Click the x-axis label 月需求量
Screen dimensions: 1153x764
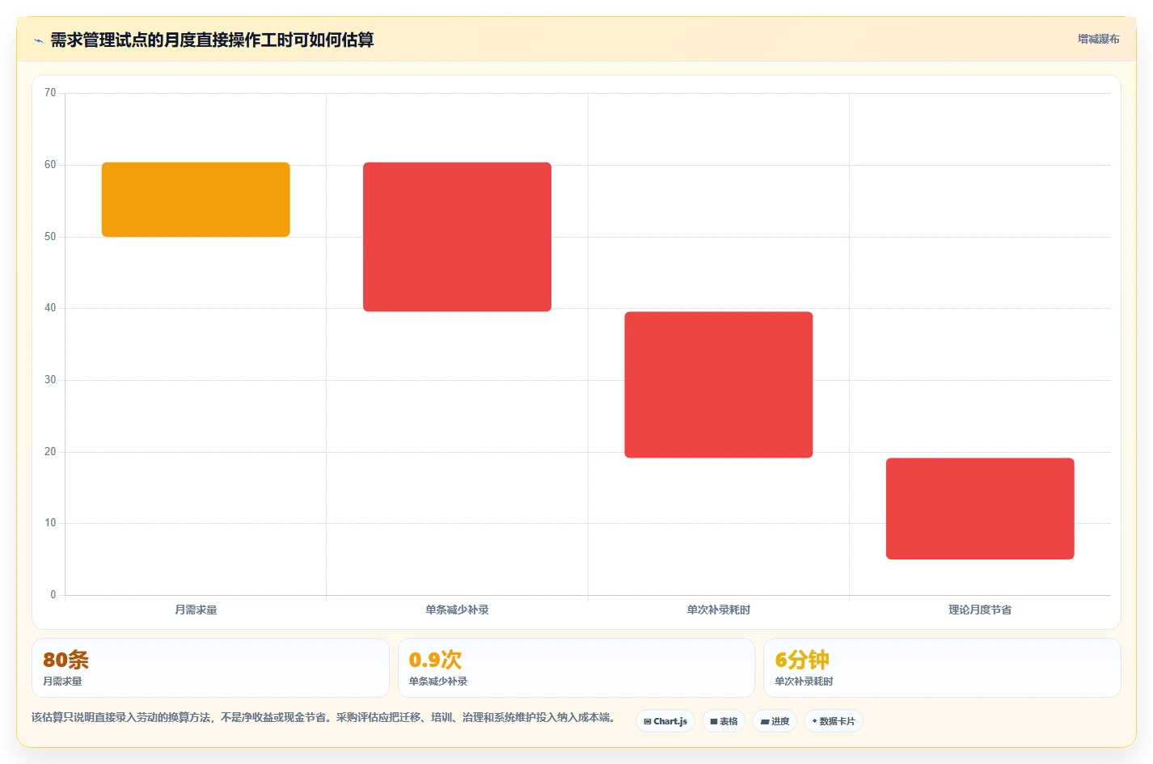click(x=196, y=610)
